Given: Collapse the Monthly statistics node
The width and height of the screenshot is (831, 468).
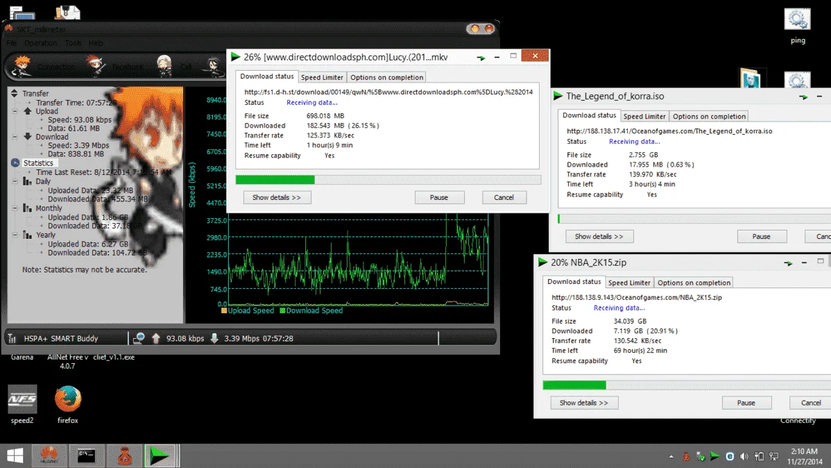Looking at the screenshot, I should (15, 208).
